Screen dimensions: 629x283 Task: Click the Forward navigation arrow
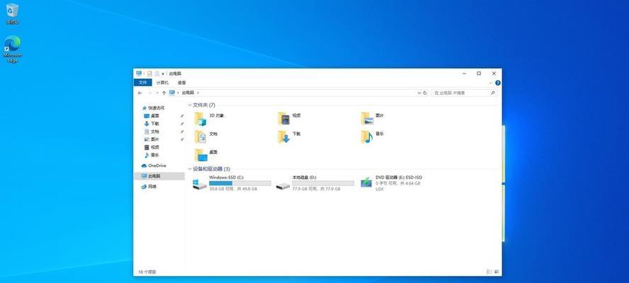[149, 93]
